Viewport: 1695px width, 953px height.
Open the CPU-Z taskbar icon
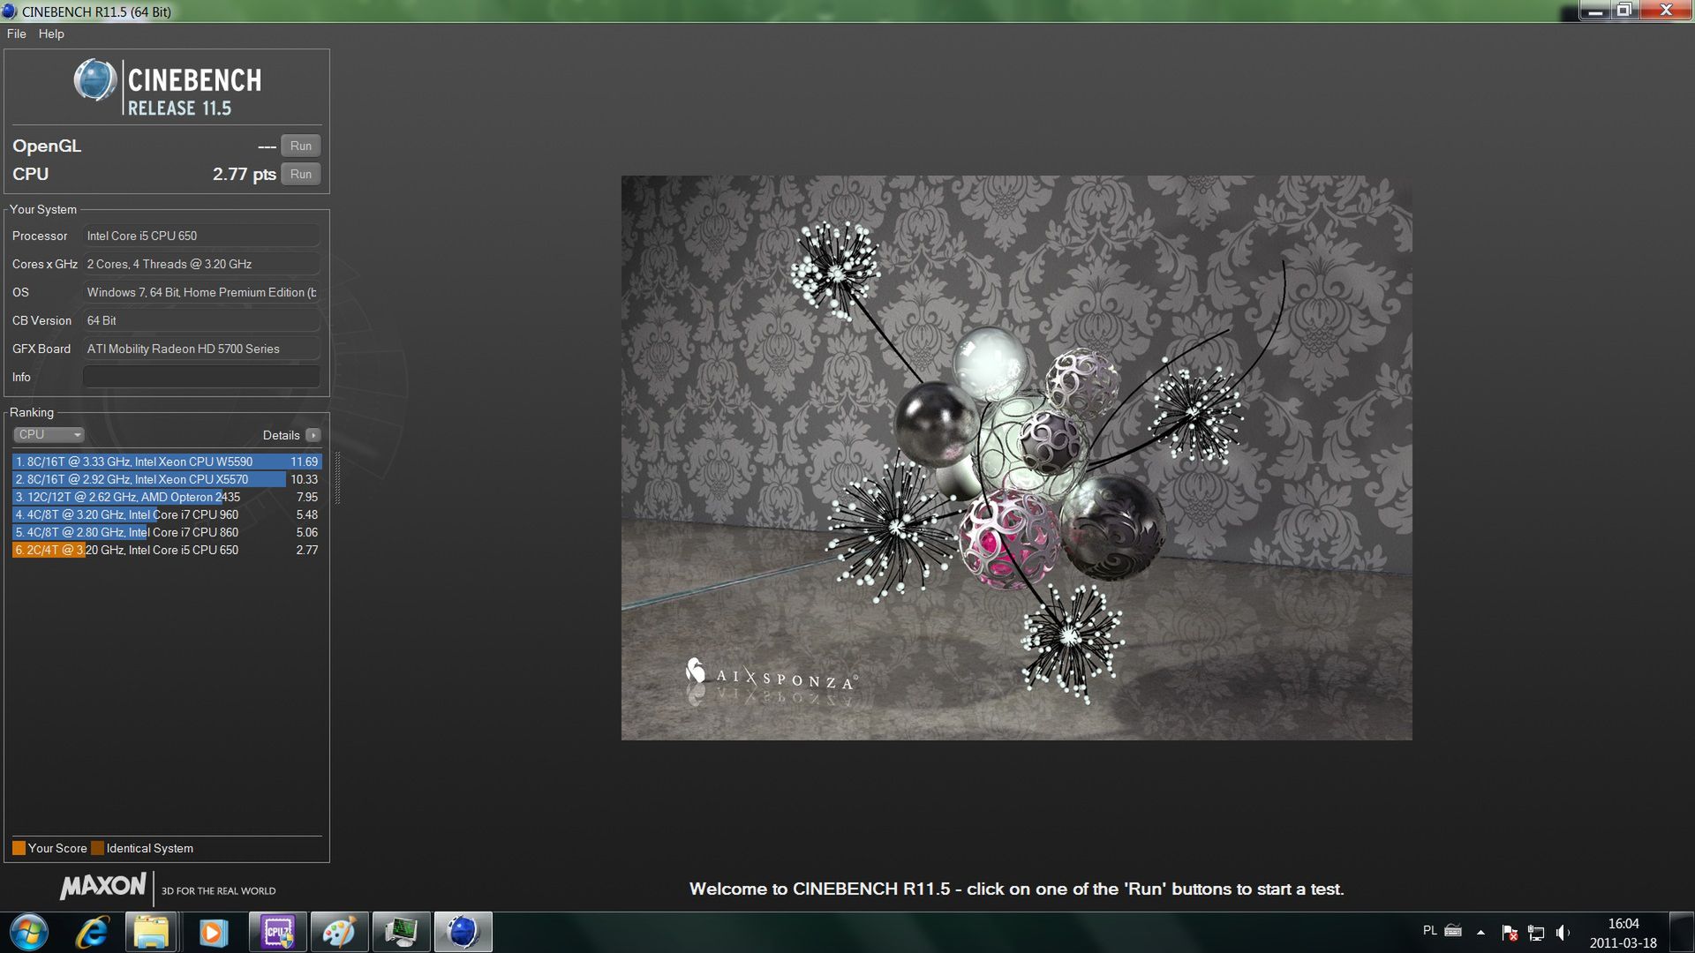coord(278,932)
